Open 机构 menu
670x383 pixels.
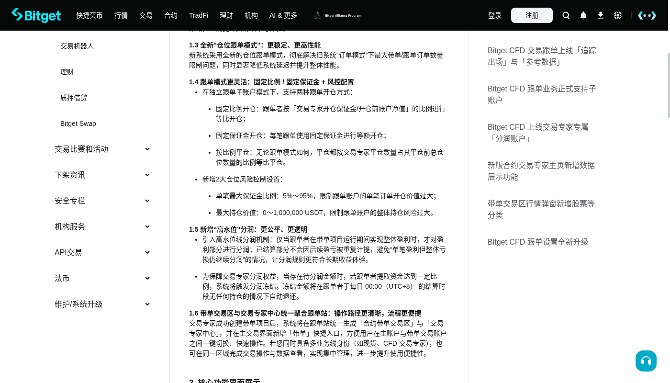pos(251,15)
